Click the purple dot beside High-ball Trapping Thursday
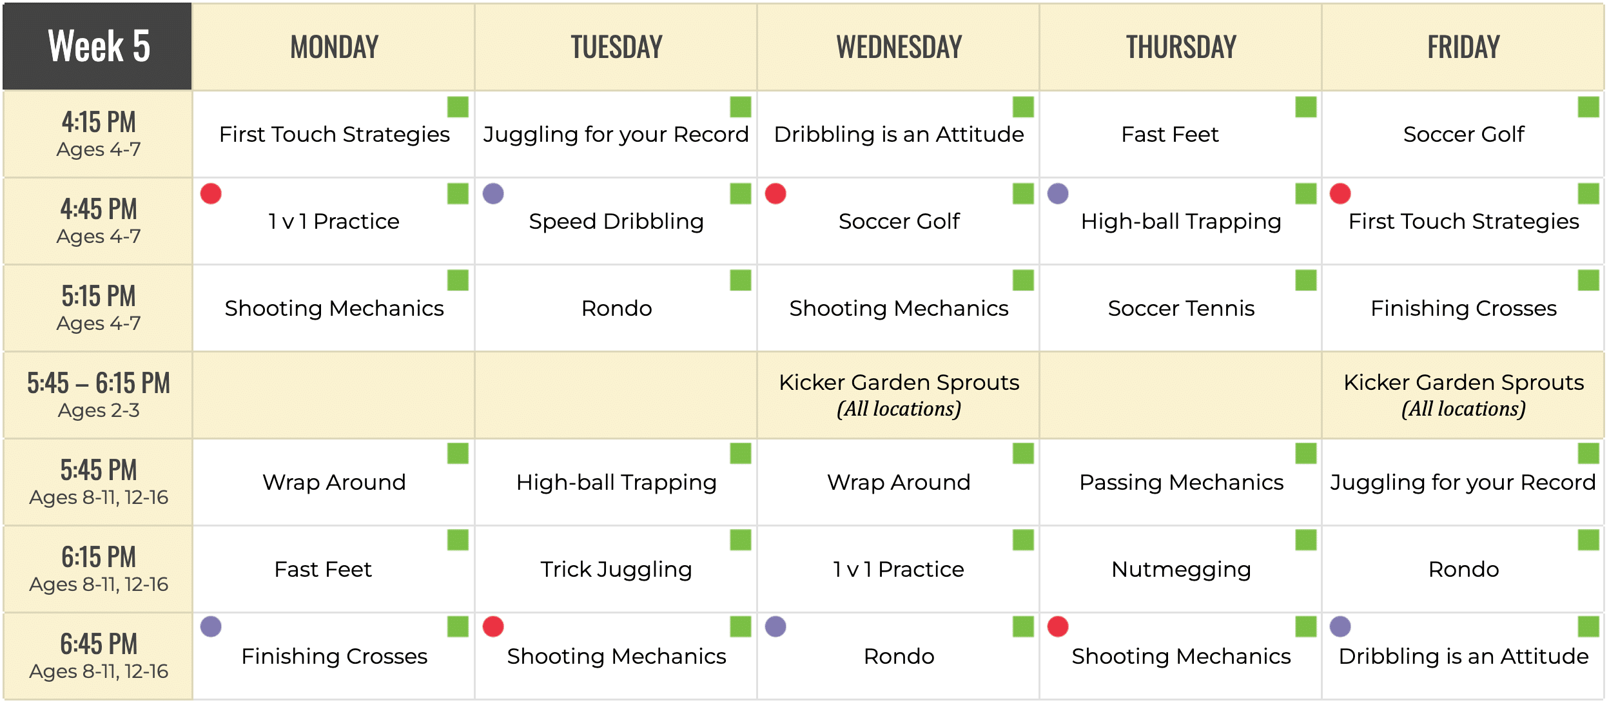The height and width of the screenshot is (705, 1609). (1058, 193)
